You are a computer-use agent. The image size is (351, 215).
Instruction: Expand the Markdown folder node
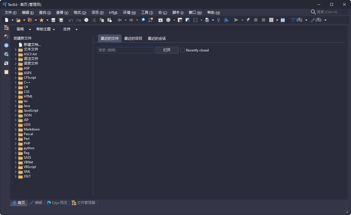[16, 129]
